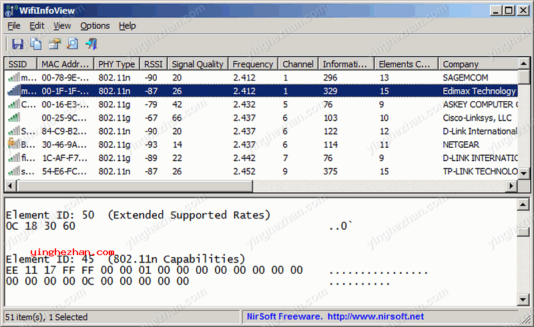Click signal icon of ASKEY COMPUTER row

[x=14, y=105]
